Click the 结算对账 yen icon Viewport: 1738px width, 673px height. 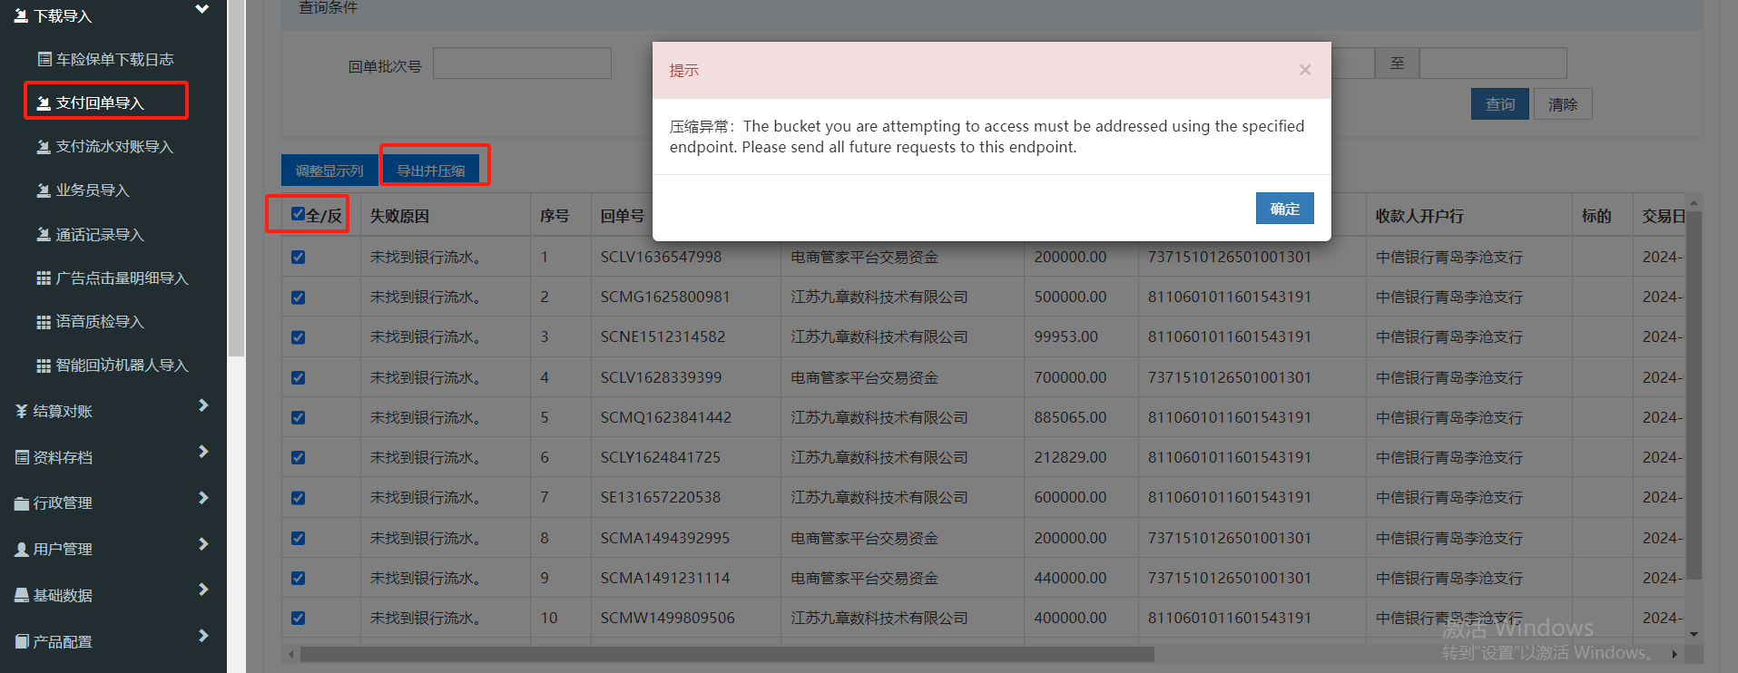[x=22, y=412]
